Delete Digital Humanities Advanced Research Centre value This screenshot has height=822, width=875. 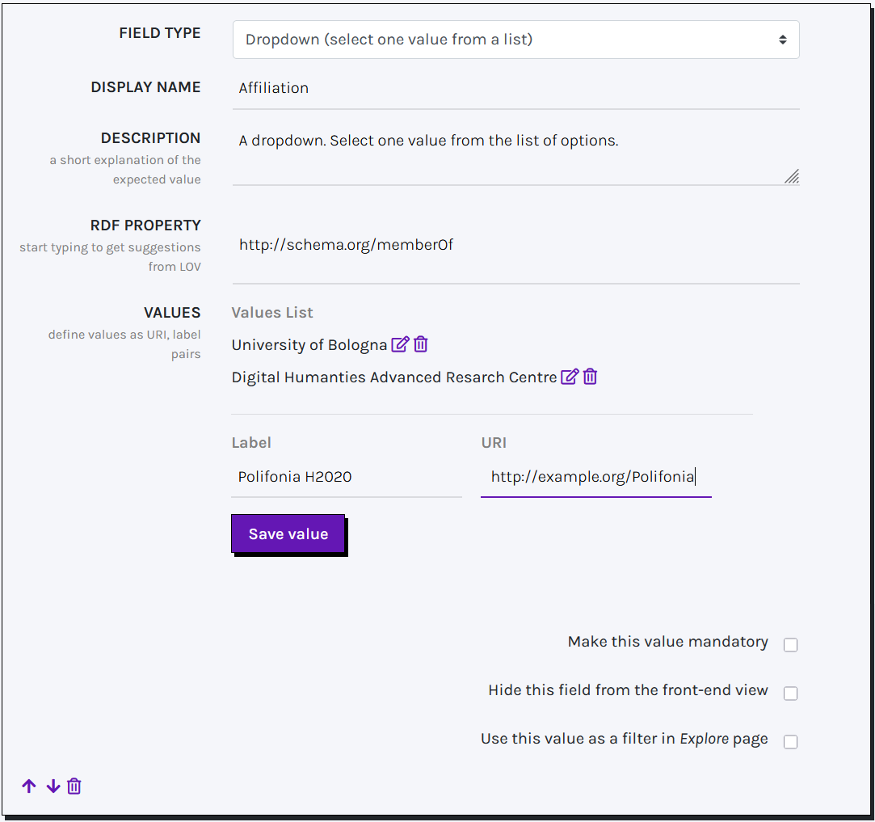tap(591, 377)
